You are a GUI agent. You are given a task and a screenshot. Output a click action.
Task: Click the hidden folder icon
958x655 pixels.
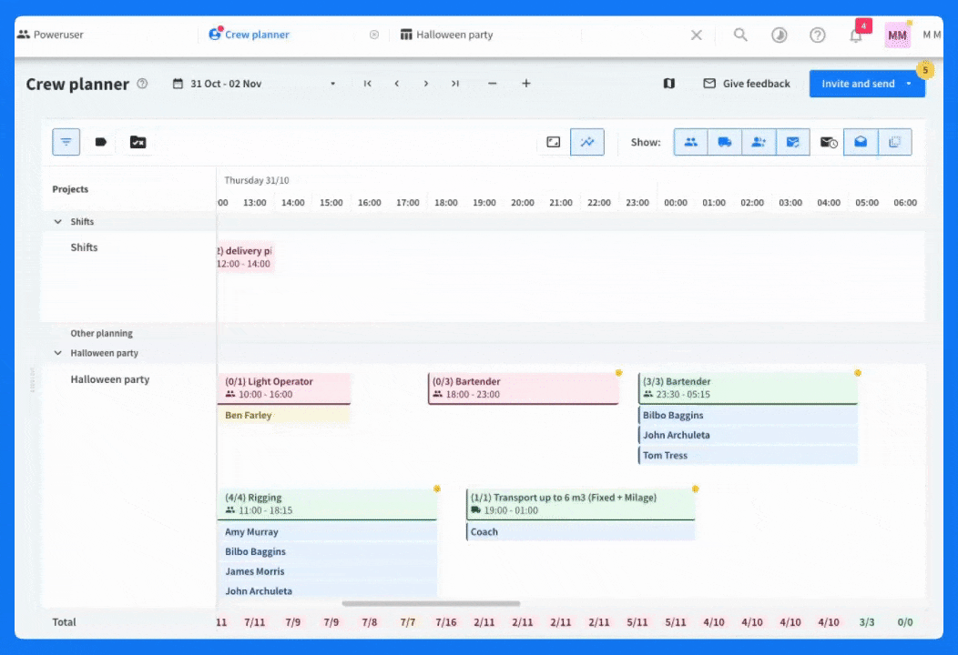[x=138, y=142]
